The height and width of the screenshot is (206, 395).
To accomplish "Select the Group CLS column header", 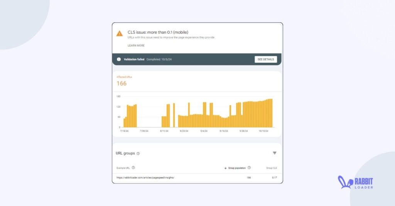I will (x=272, y=168).
